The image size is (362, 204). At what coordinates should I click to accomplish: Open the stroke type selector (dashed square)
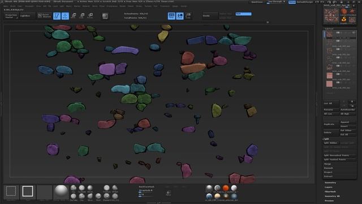click(11, 192)
